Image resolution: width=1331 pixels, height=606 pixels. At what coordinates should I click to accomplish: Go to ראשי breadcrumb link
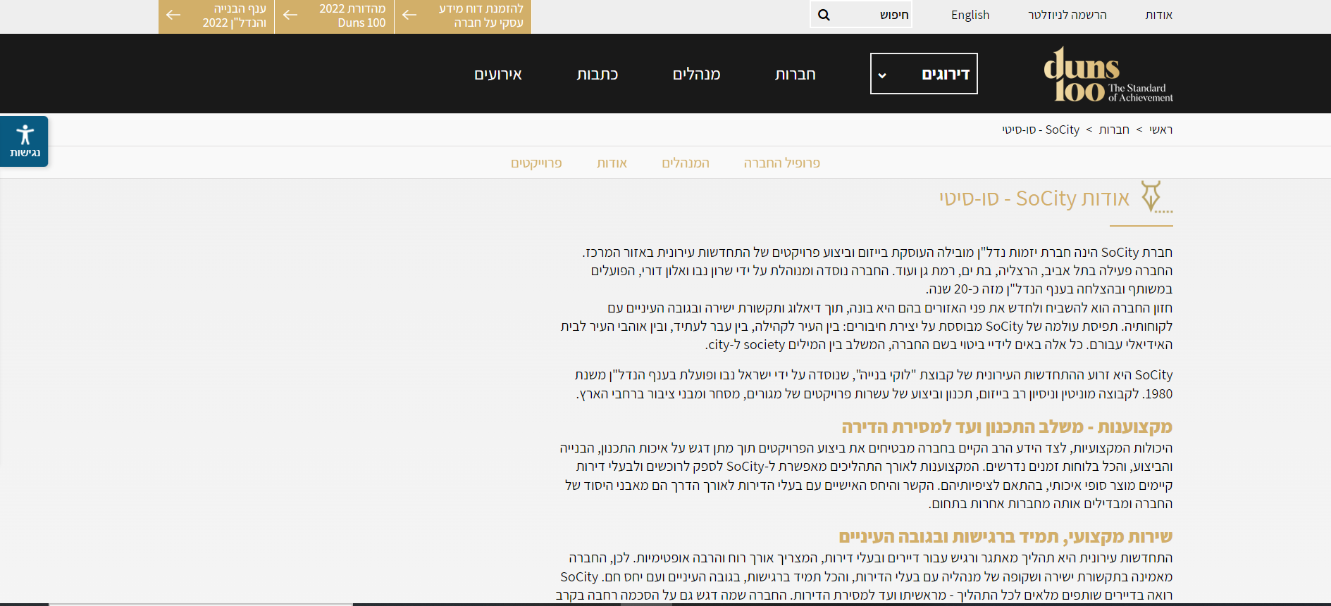coord(1160,130)
